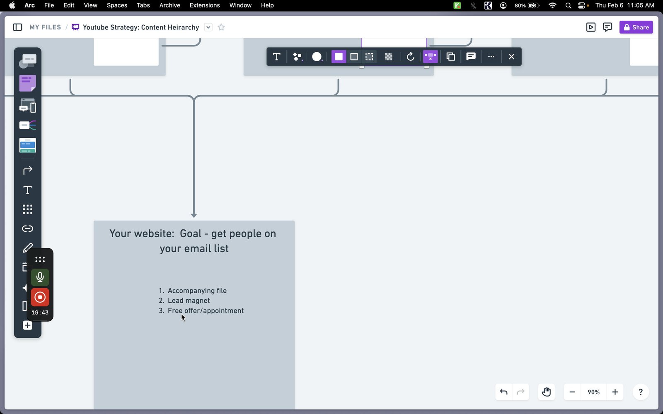This screenshot has width=663, height=414.
Task: Open the Tabs menu
Action: (x=143, y=5)
